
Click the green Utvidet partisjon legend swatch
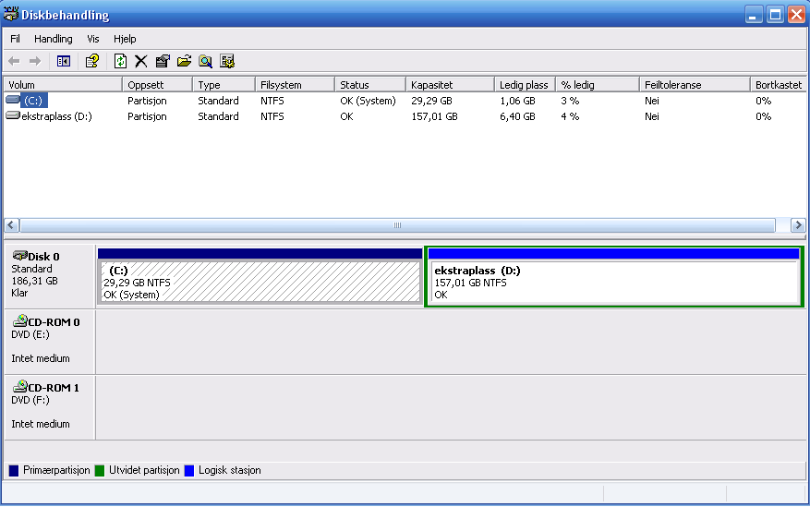point(100,470)
